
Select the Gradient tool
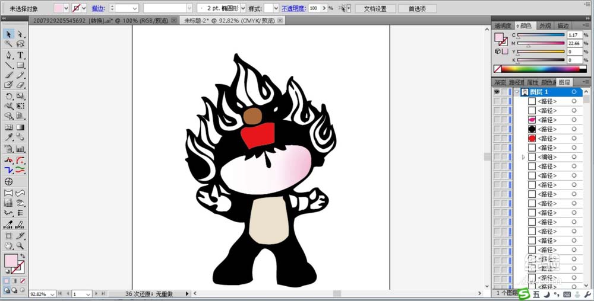pyautogui.click(x=20, y=127)
